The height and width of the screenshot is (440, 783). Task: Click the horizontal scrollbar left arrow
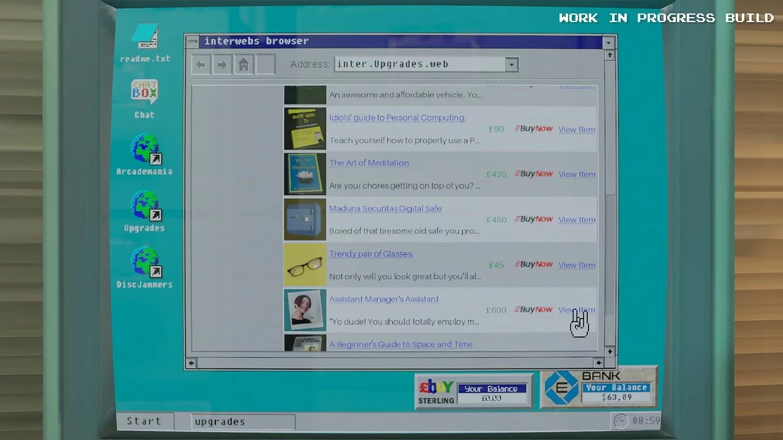[191, 362]
